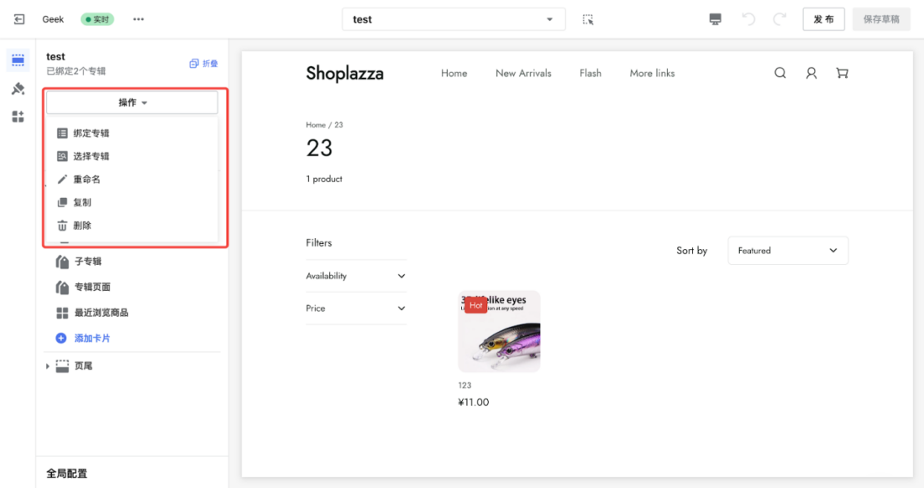Expand the 页尾 footer tree section
The width and height of the screenshot is (924, 488).
click(x=48, y=366)
